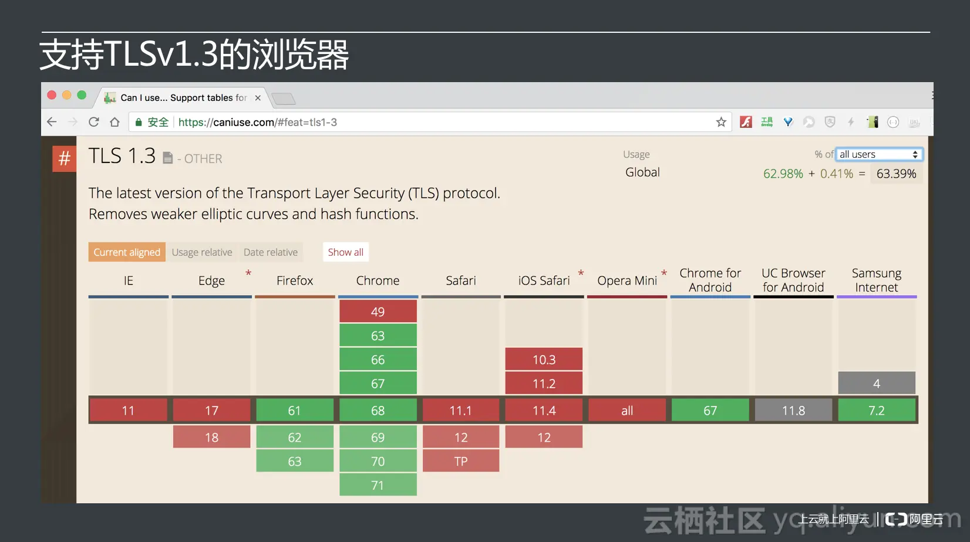The height and width of the screenshot is (542, 970).
Task: Click the 62.98% supported usage value
Action: (x=783, y=174)
